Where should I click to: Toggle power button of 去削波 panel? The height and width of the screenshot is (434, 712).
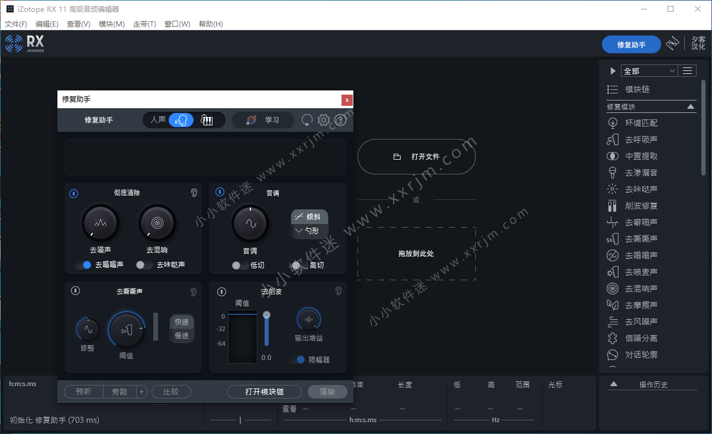coord(221,292)
